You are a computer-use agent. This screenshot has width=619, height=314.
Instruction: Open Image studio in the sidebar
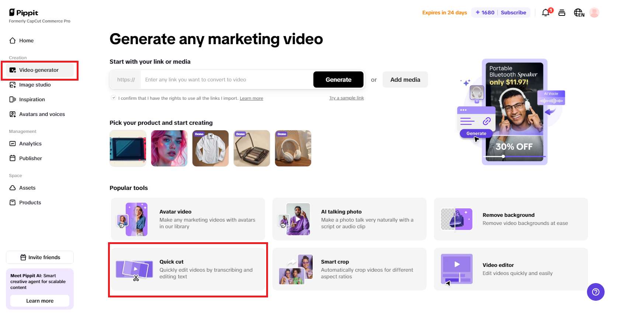click(x=35, y=85)
